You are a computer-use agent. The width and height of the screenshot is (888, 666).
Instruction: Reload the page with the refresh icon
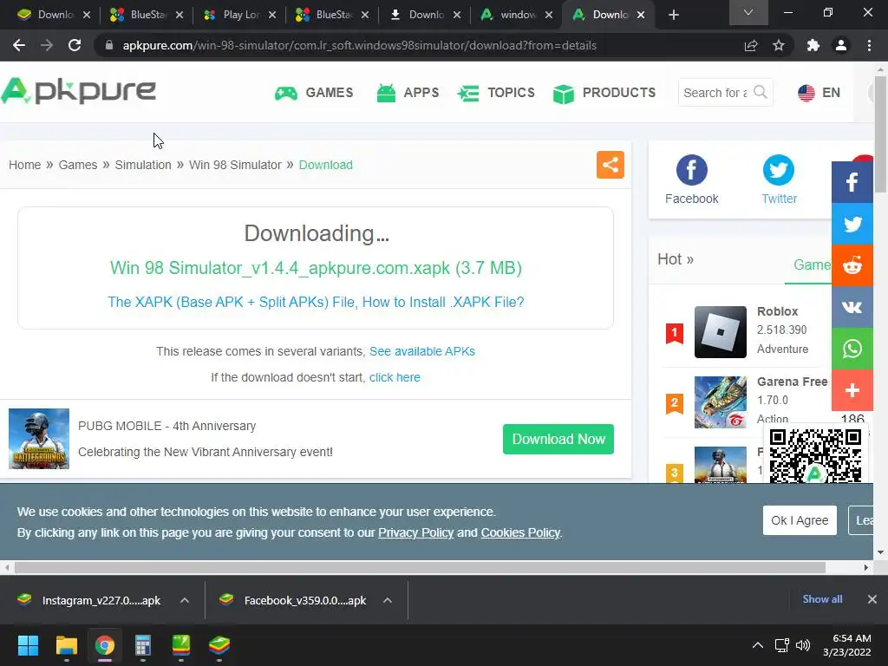tap(75, 45)
